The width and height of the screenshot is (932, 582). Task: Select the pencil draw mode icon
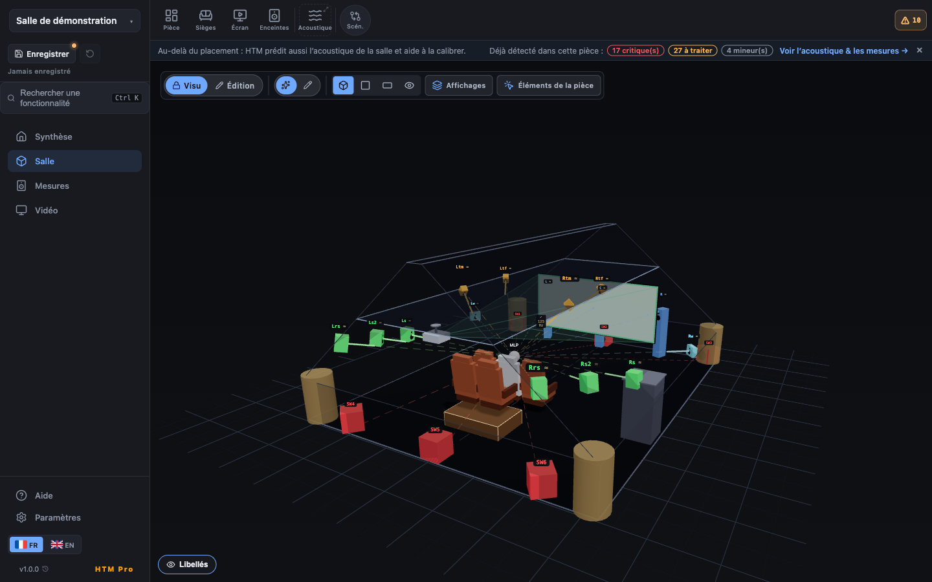tap(308, 85)
